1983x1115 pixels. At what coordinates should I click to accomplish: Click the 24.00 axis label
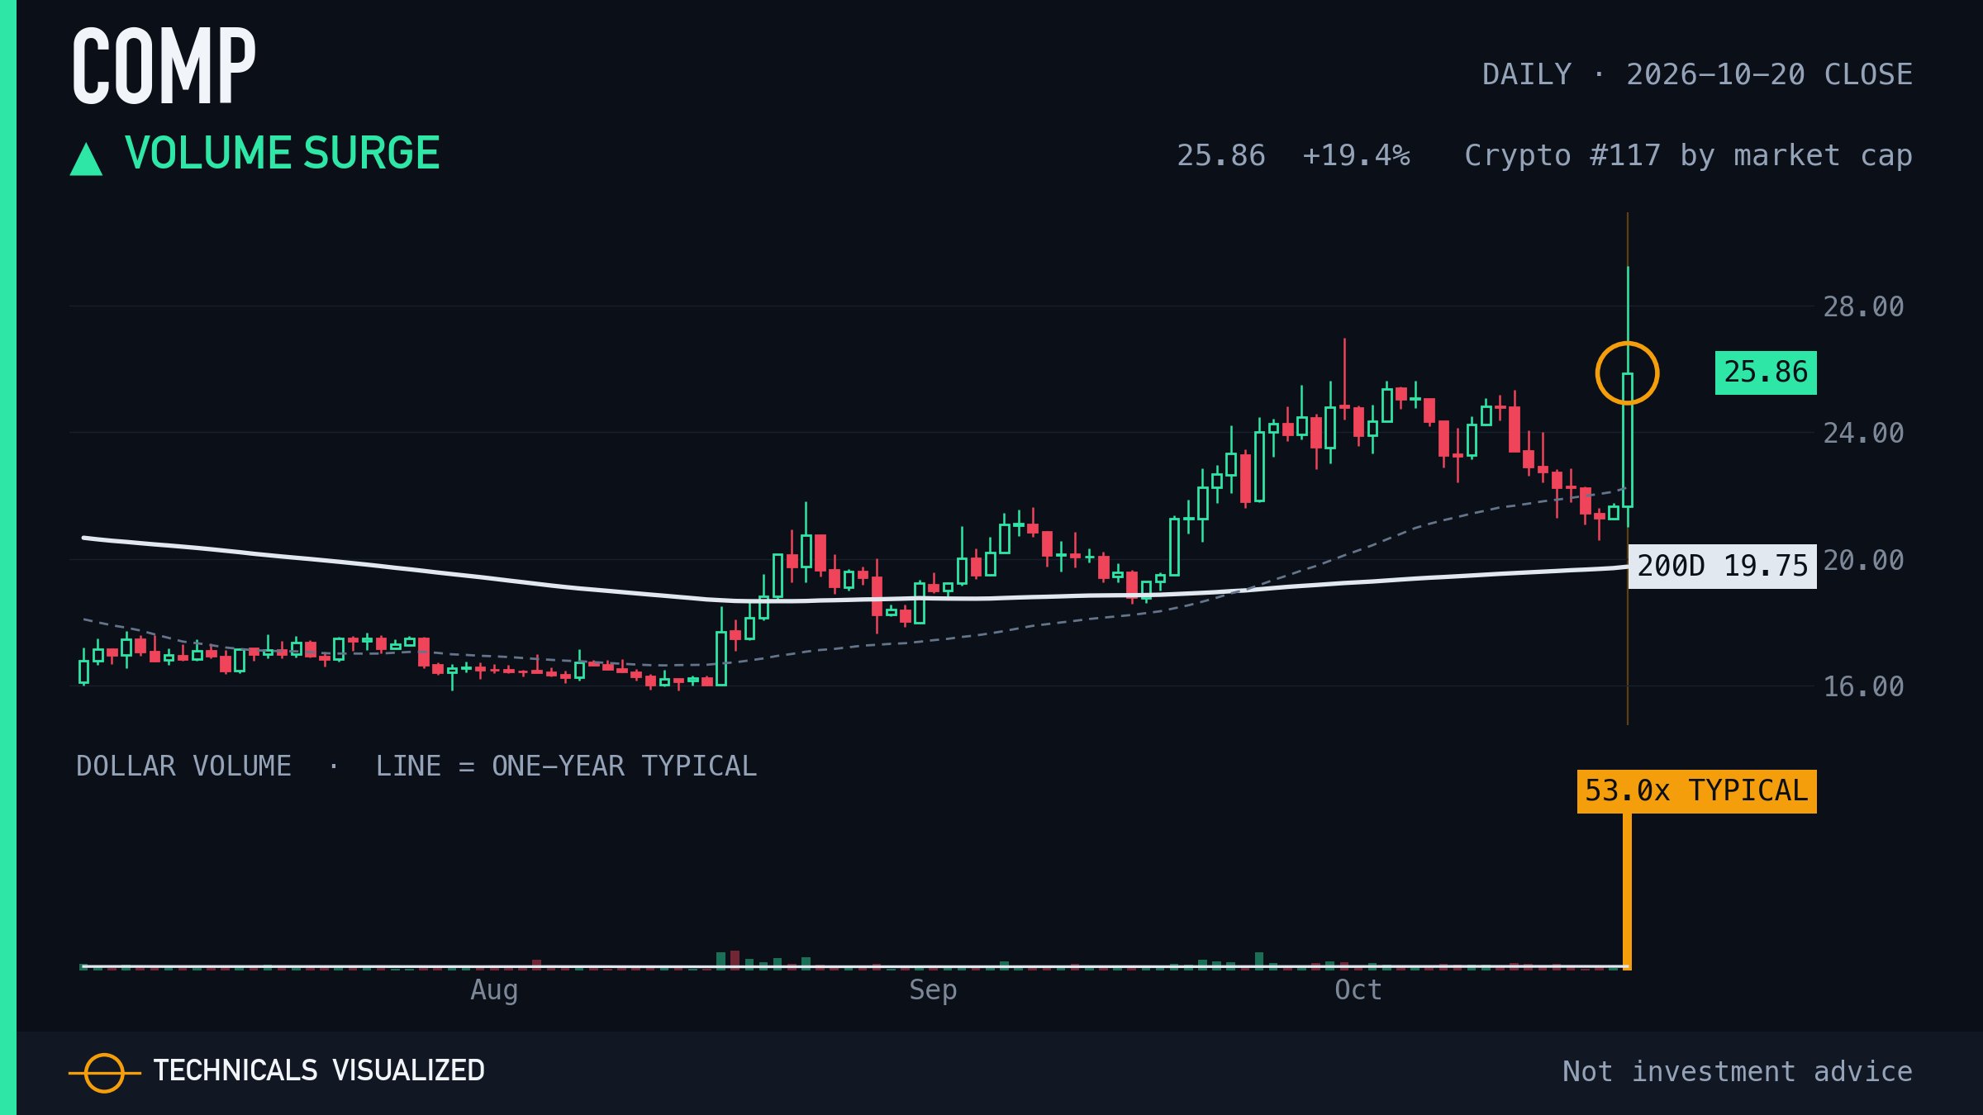(x=1863, y=434)
